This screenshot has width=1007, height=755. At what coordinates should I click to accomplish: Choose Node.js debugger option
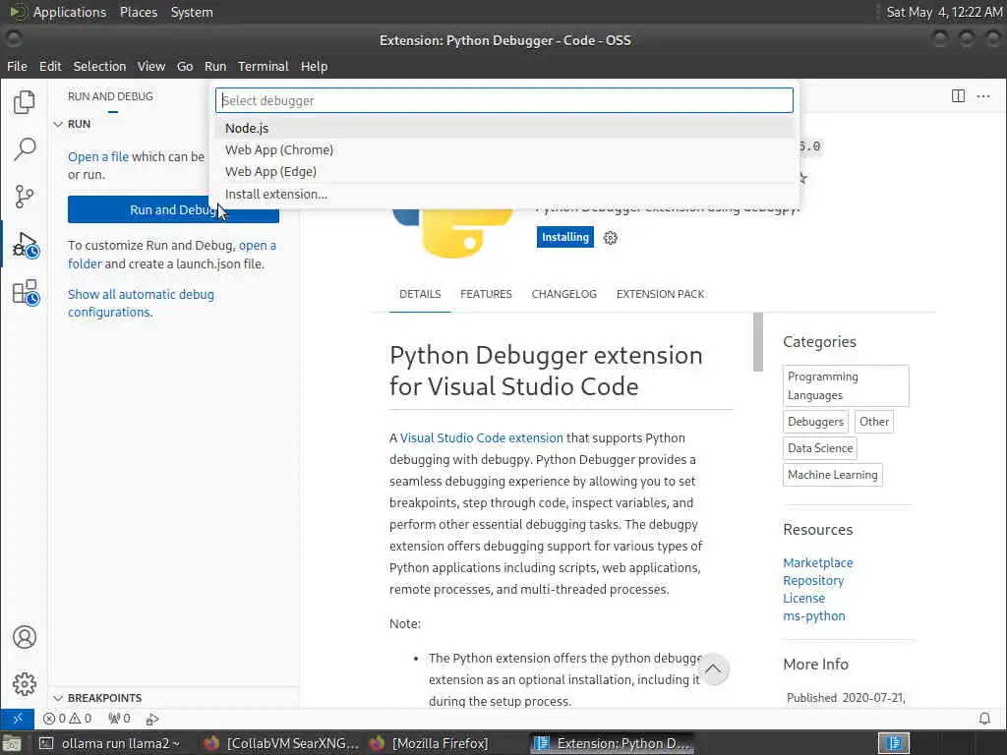504,128
